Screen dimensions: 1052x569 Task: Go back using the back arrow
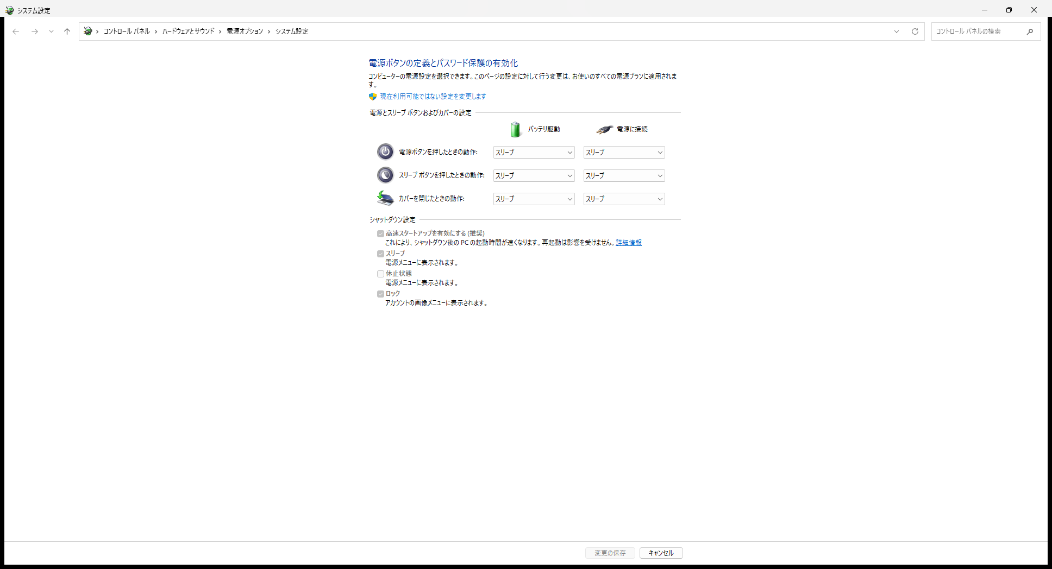pyautogui.click(x=16, y=31)
